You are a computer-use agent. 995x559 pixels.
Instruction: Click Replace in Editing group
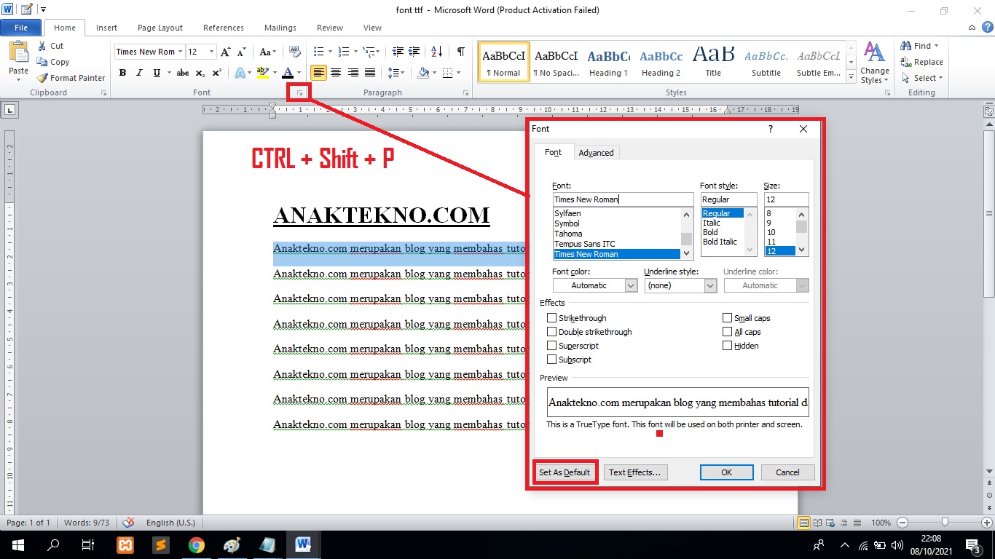click(921, 62)
